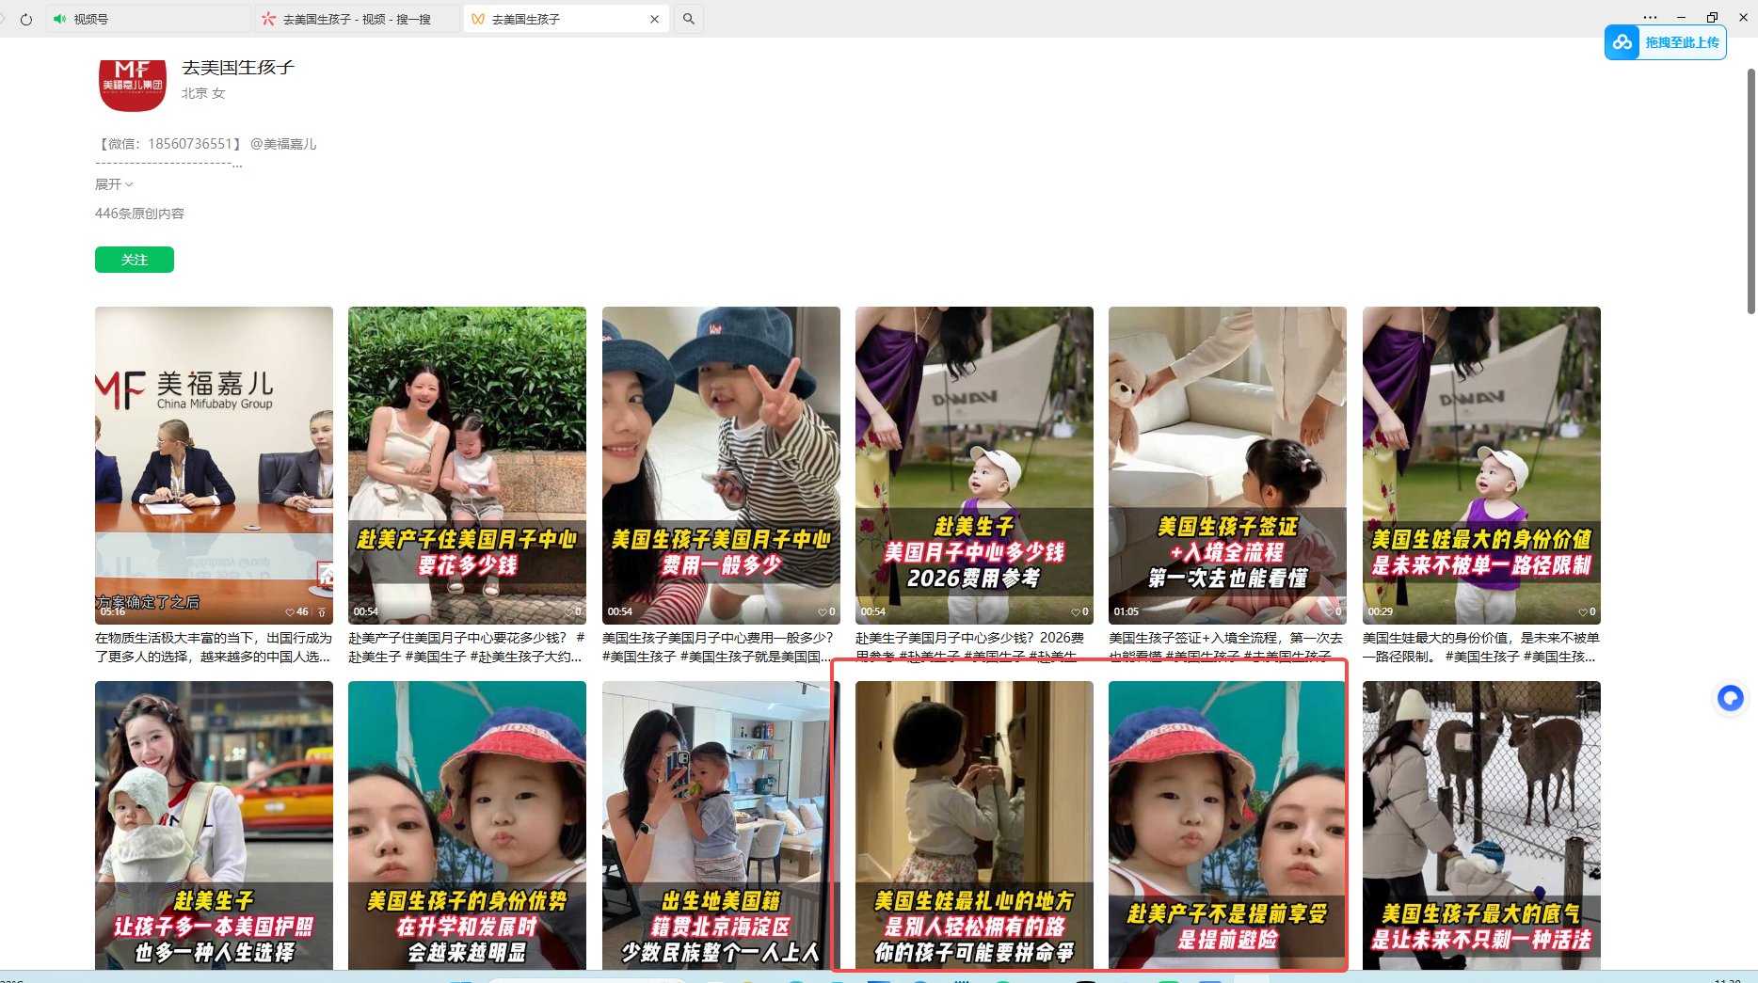Click heart icon on 签证+入境全流程 video
Screen dimensions: 1758x983
tap(1328, 611)
